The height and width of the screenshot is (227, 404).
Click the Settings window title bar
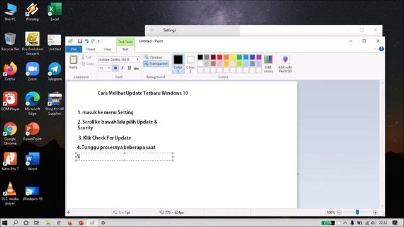(x=264, y=30)
